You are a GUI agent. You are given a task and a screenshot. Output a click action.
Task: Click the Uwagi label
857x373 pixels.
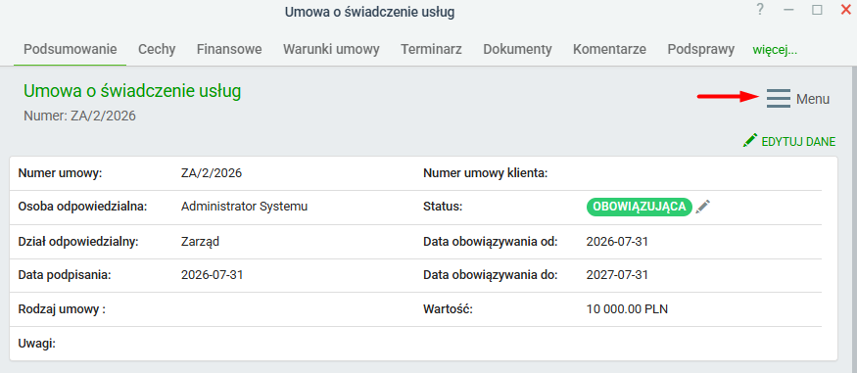tap(37, 344)
